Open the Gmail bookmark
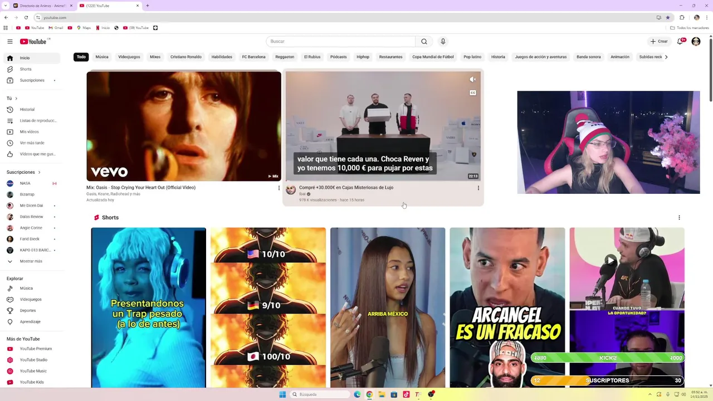713x401 pixels. click(x=55, y=28)
